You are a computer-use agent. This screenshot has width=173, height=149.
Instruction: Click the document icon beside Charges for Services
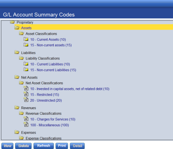tap(26, 119)
